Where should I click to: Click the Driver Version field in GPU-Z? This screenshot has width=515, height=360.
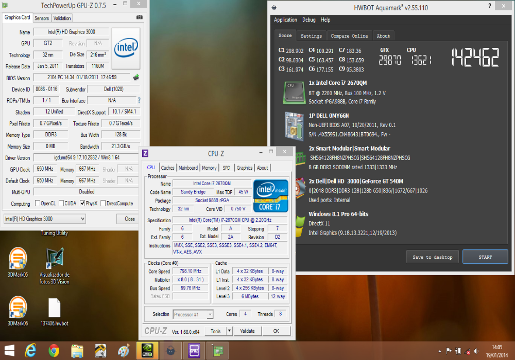click(x=87, y=157)
